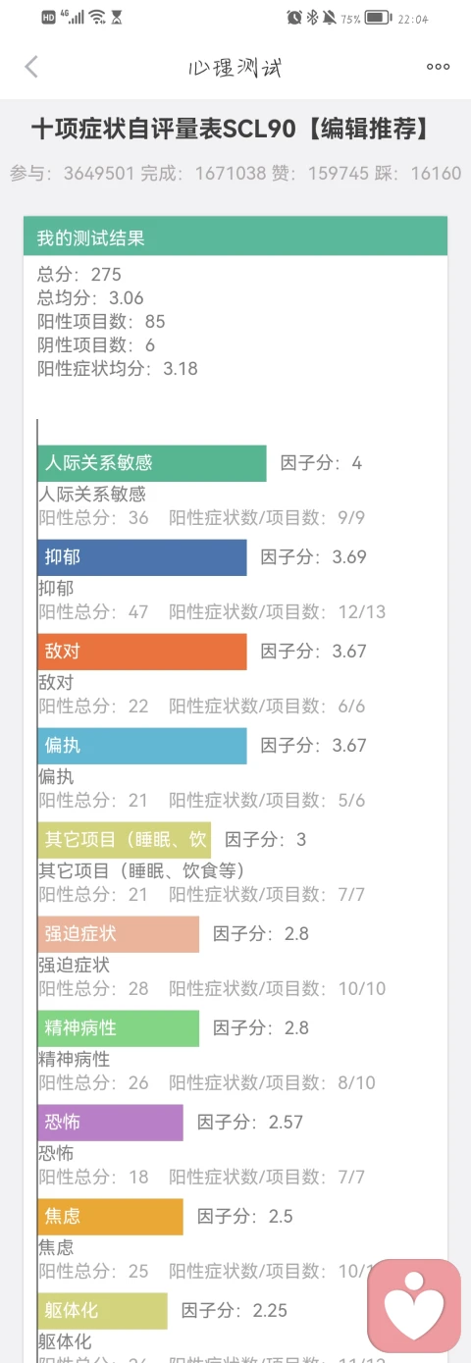
Task: Tap the battery icon in status bar
Action: click(379, 18)
